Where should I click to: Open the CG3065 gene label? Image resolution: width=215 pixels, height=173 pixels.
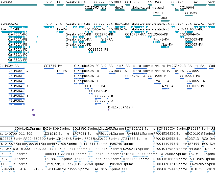(x=191, y=13)
